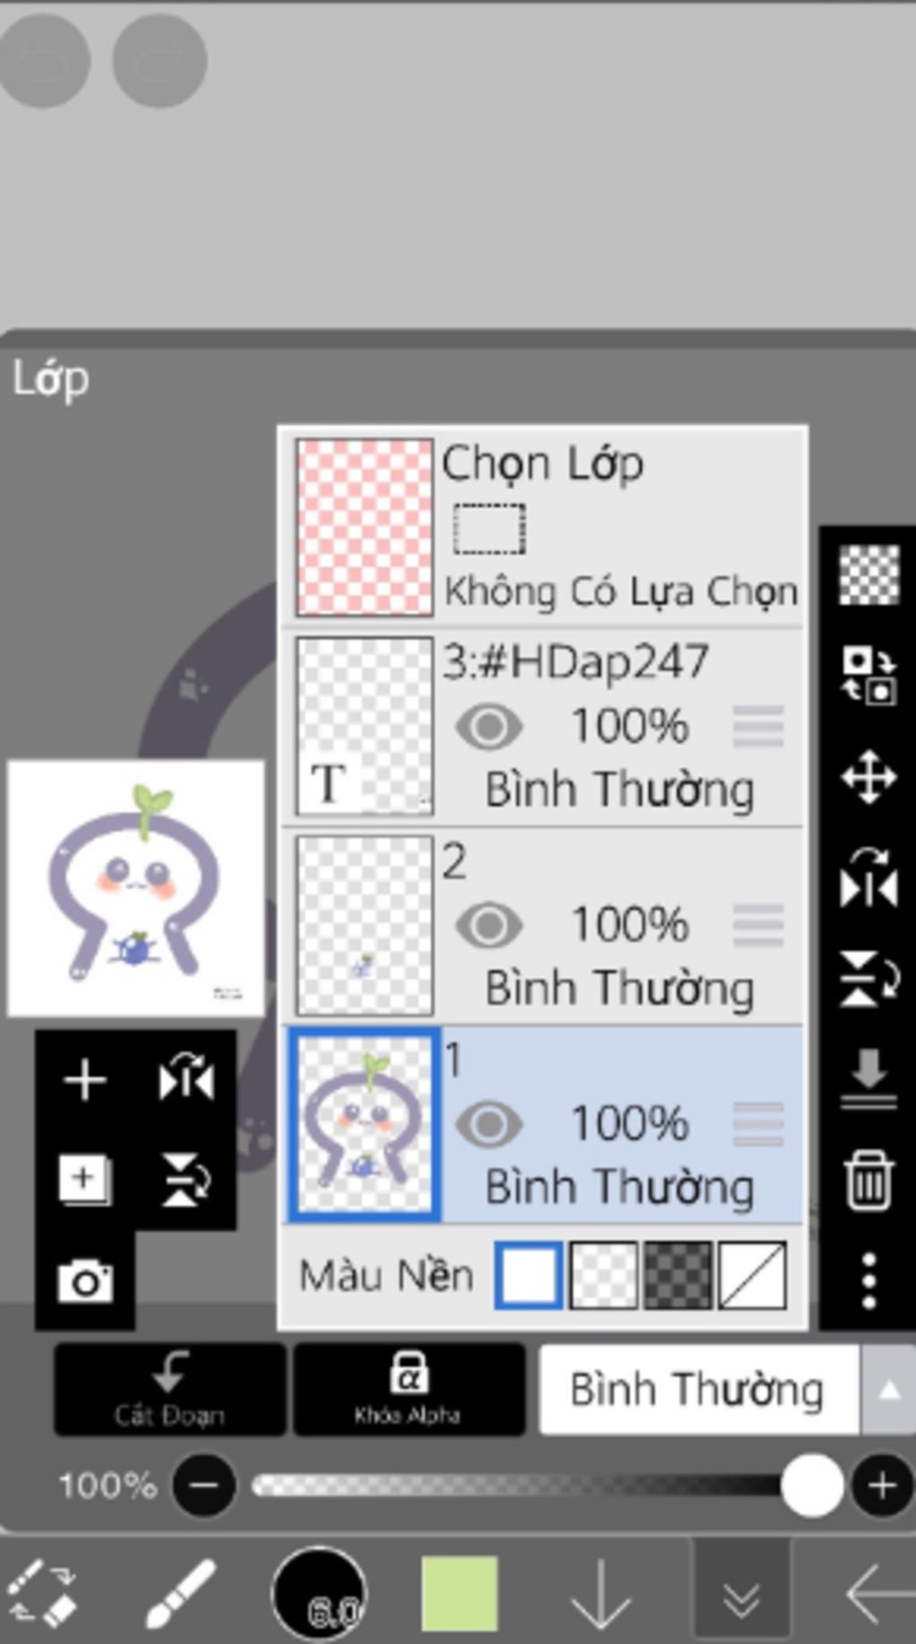This screenshot has height=1644, width=916.
Task: Expand blend mode list with triangle arrow
Action: [887, 1389]
